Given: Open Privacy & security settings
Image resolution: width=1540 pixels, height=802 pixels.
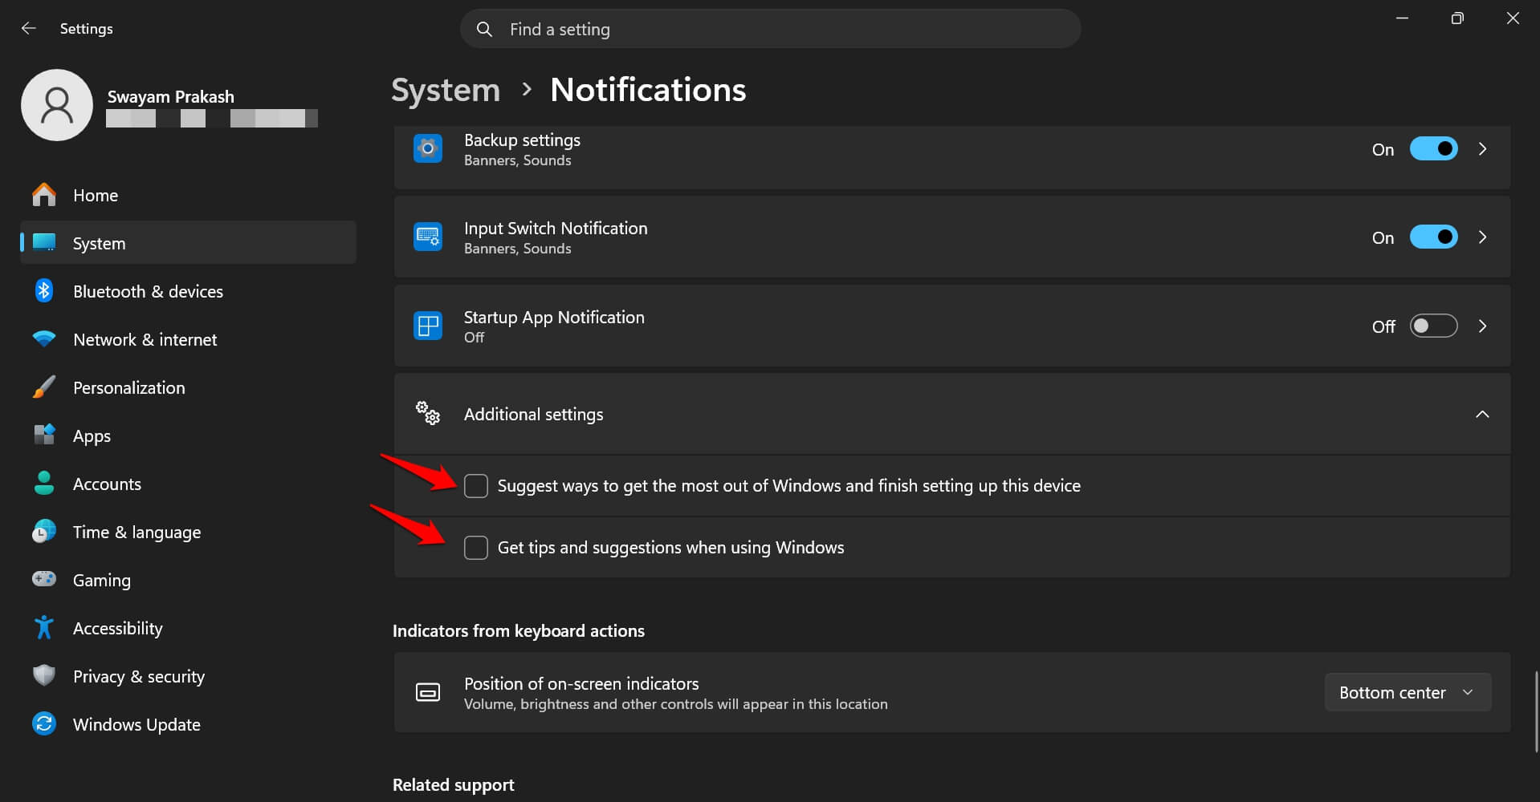Looking at the screenshot, I should point(188,675).
